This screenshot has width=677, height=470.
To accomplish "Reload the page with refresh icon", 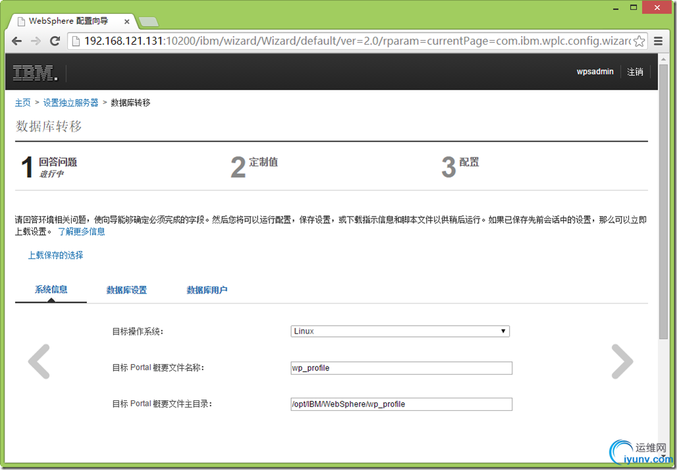I will click(x=55, y=41).
